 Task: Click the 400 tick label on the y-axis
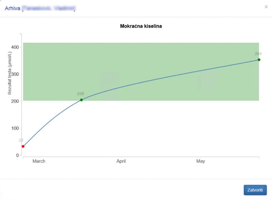pyautogui.click(x=15, y=47)
